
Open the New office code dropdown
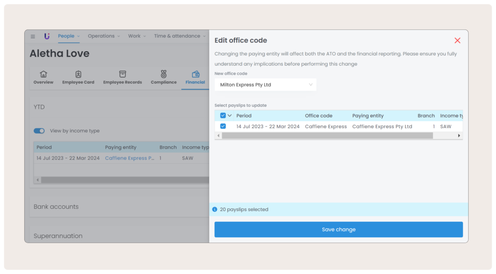265,85
